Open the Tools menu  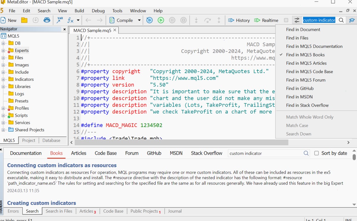pos(117,11)
